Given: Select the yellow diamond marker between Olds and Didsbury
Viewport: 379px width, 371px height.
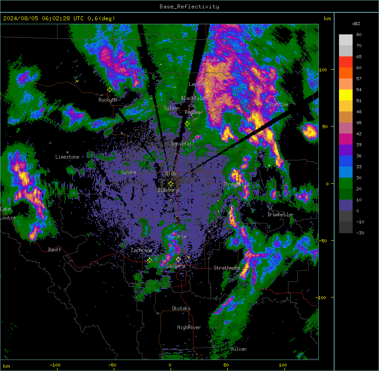Looking at the screenshot, I should click(x=171, y=184).
